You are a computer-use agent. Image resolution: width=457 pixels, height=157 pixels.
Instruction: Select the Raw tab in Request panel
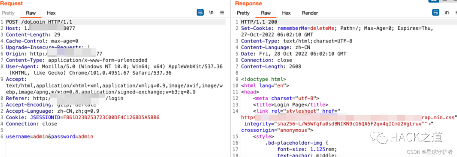[x=30, y=13]
